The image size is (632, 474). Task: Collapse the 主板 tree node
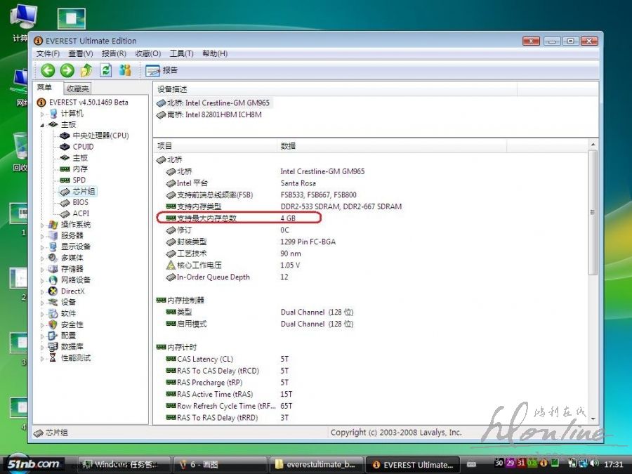coord(42,125)
